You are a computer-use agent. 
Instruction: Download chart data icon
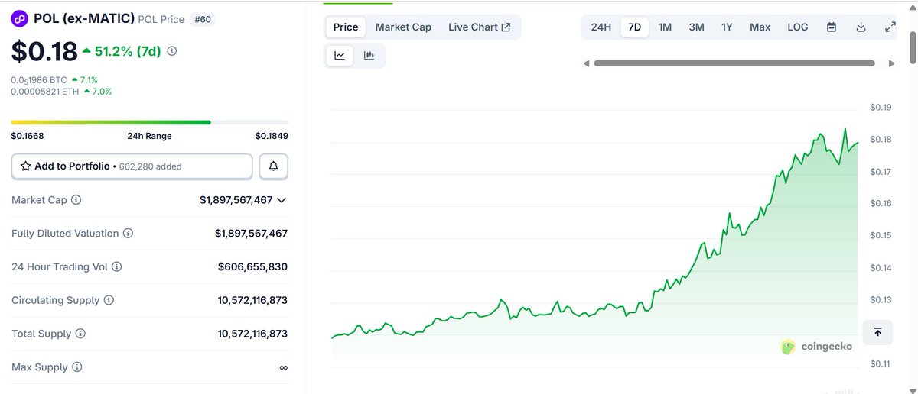(x=861, y=27)
